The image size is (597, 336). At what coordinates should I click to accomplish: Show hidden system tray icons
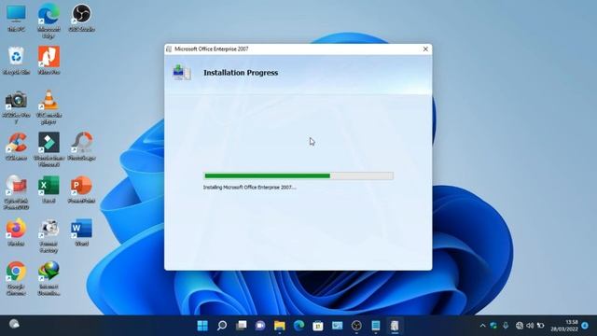click(483, 326)
